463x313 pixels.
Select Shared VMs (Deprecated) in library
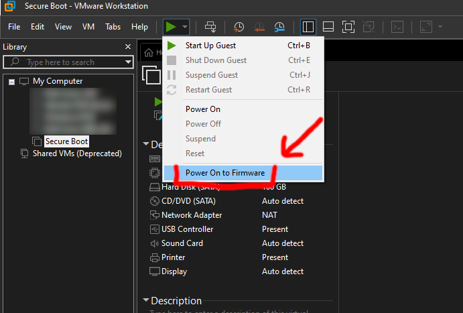point(76,153)
